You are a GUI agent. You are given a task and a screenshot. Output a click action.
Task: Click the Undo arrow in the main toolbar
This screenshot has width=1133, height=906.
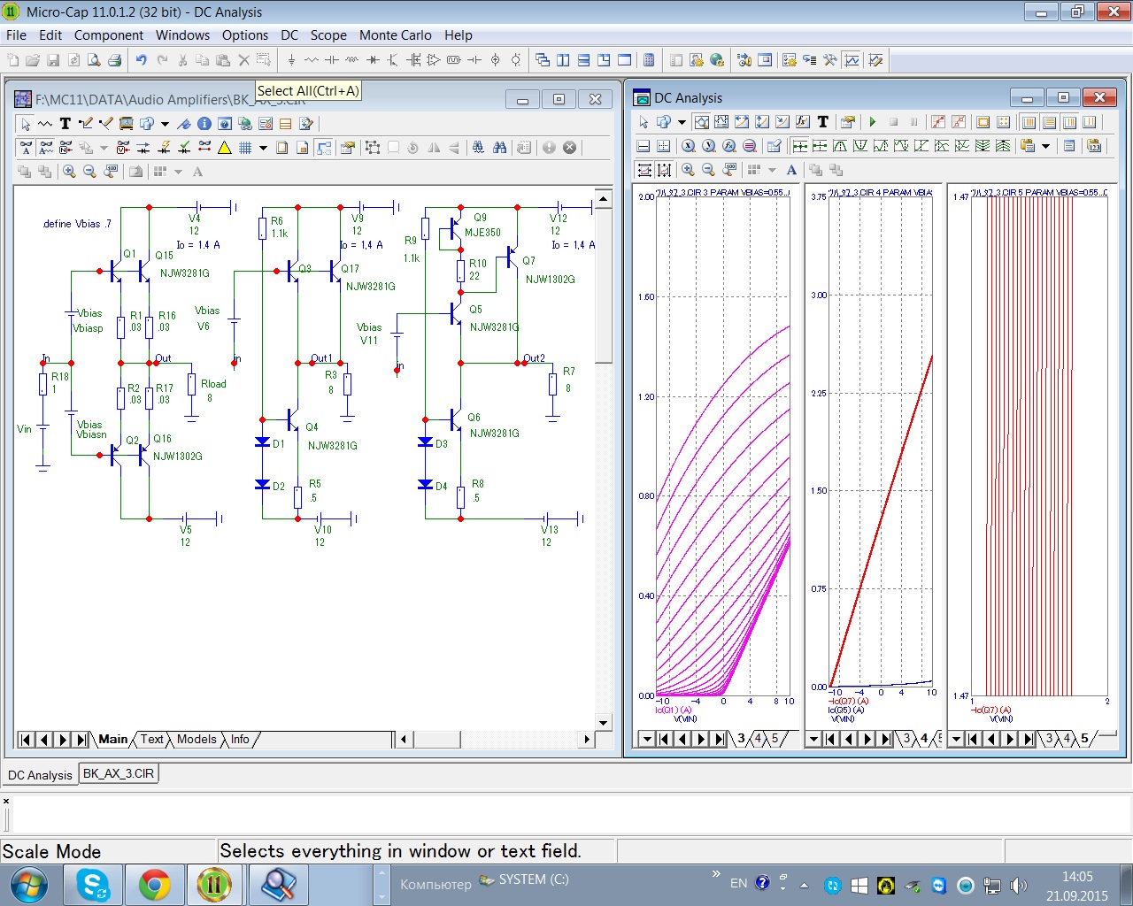click(142, 60)
